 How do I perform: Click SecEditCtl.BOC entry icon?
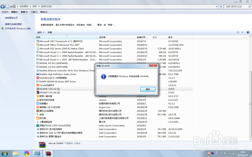pos(38,78)
